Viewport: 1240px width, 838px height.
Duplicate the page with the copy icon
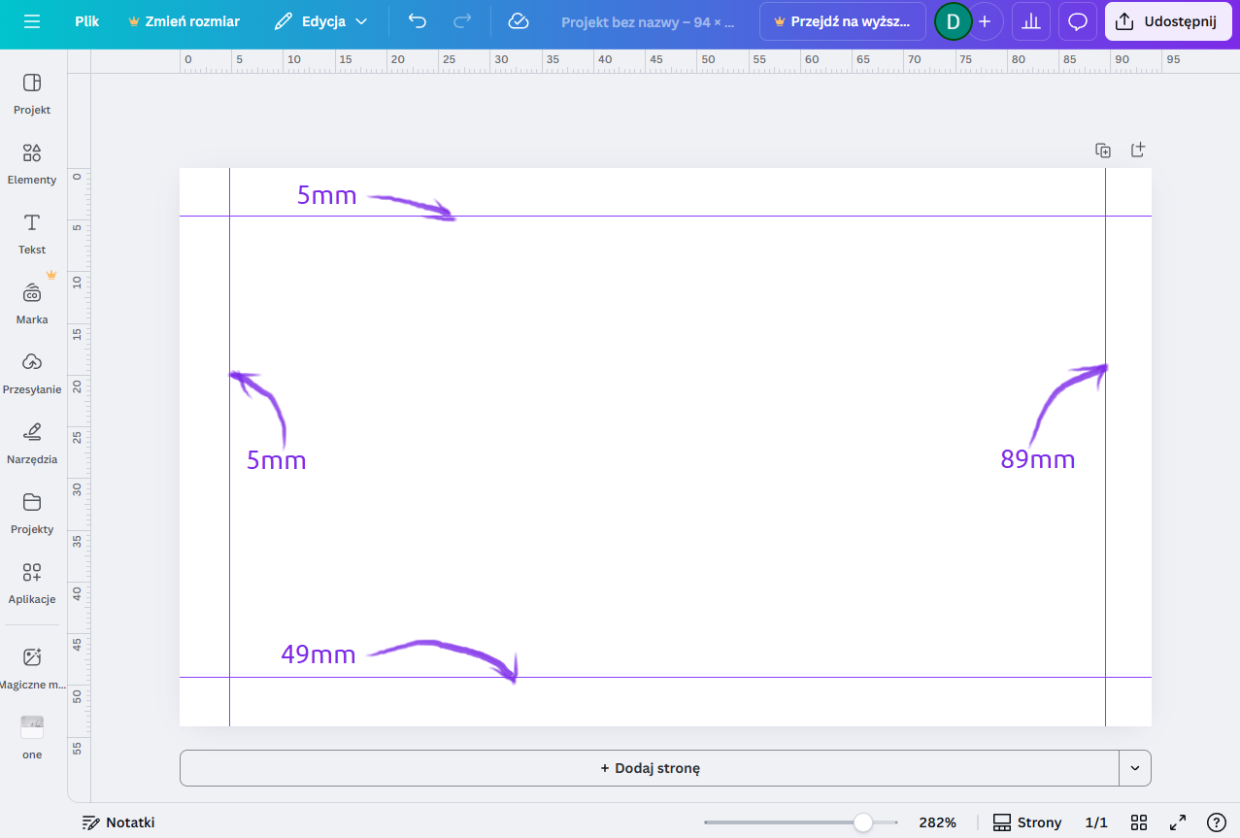[1103, 151]
